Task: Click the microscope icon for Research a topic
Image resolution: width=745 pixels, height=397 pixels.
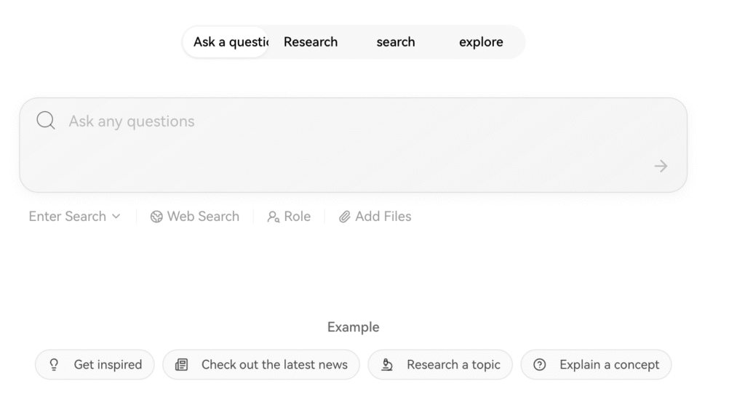Action: click(387, 365)
